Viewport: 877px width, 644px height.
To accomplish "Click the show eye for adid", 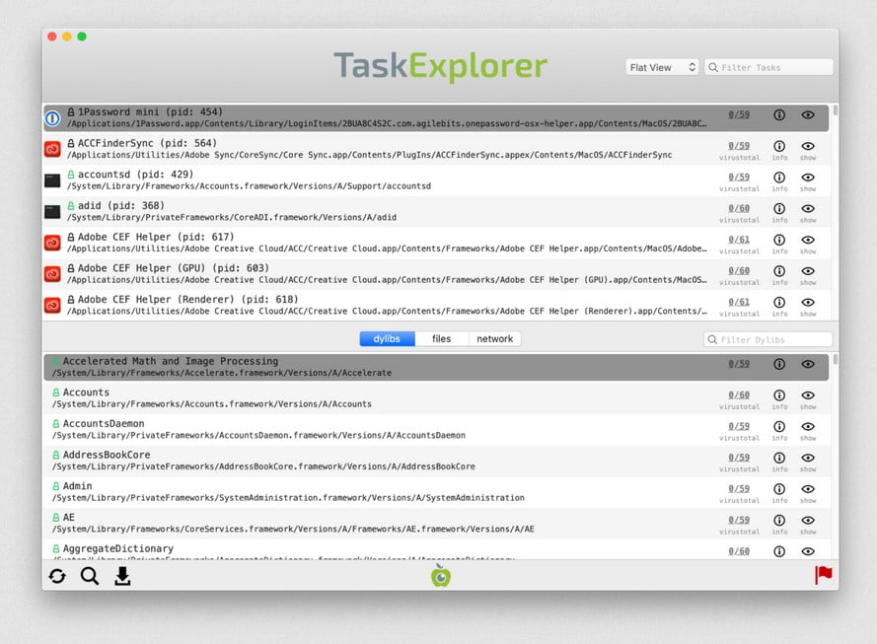I will pos(808,208).
